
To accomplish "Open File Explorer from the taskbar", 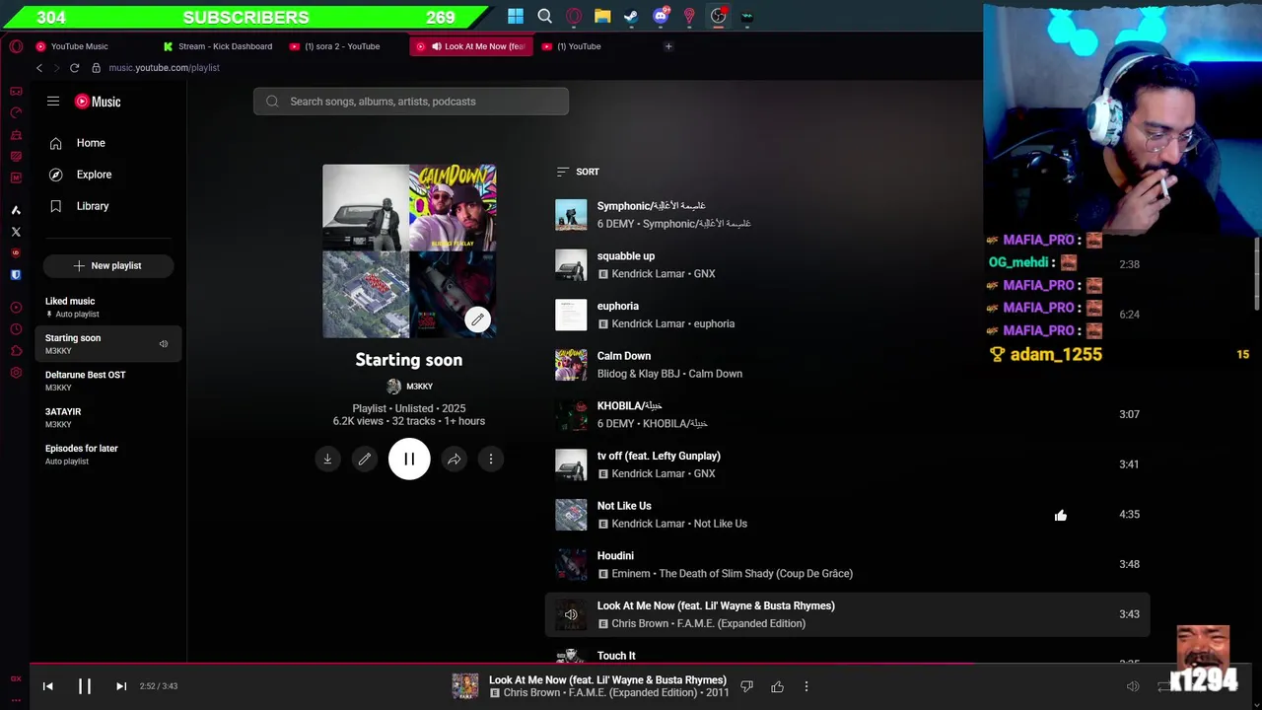I will pos(602,16).
